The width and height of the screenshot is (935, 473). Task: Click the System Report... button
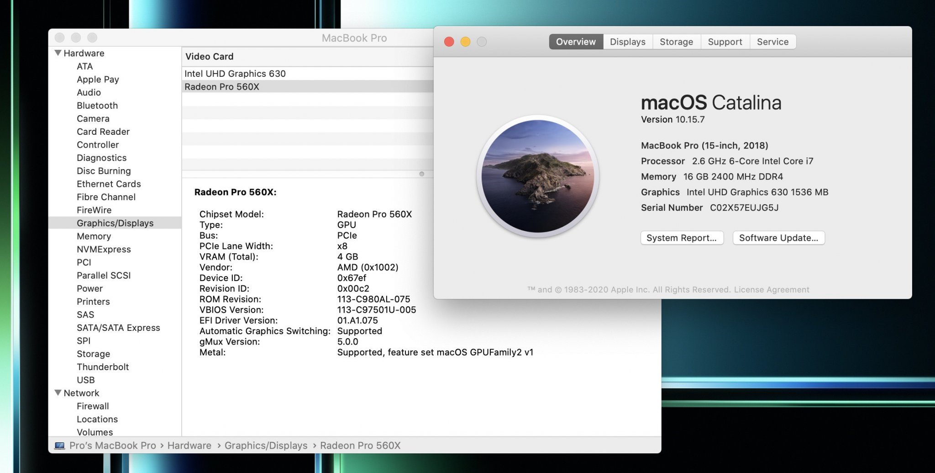tap(682, 238)
